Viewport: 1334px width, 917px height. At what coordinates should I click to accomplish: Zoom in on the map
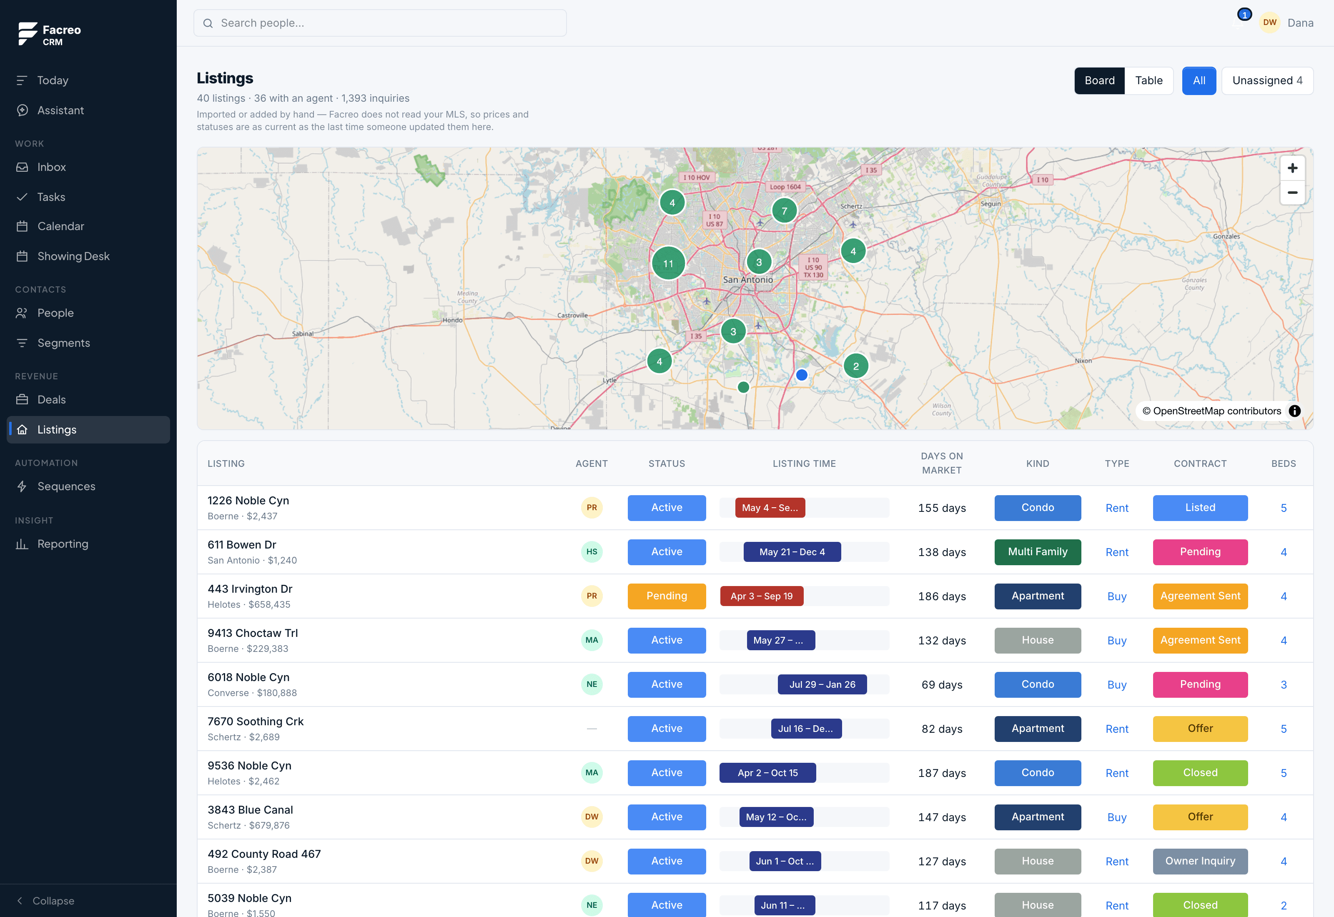click(x=1293, y=168)
